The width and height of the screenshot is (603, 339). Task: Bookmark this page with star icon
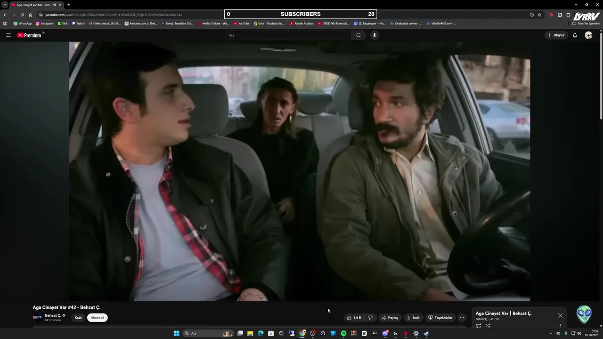(x=539, y=15)
